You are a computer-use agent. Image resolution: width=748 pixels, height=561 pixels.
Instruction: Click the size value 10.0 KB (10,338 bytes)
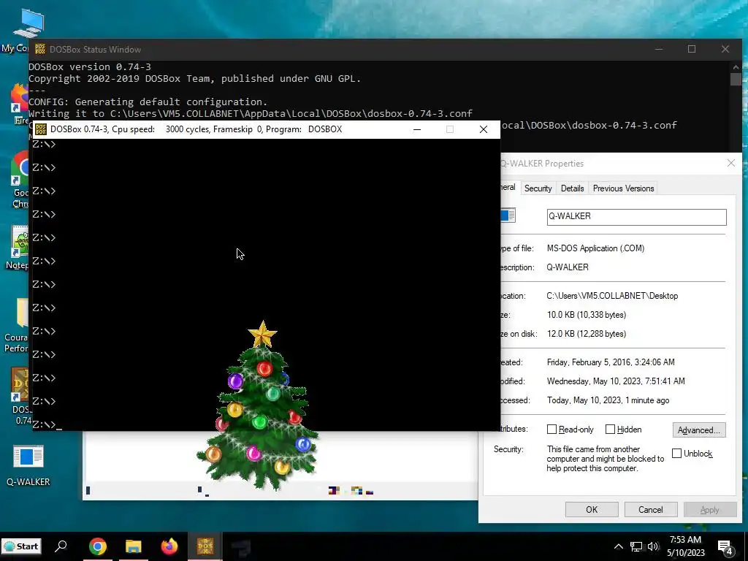(587, 315)
